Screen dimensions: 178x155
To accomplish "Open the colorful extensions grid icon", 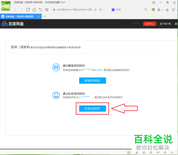I will tap(153, 10).
